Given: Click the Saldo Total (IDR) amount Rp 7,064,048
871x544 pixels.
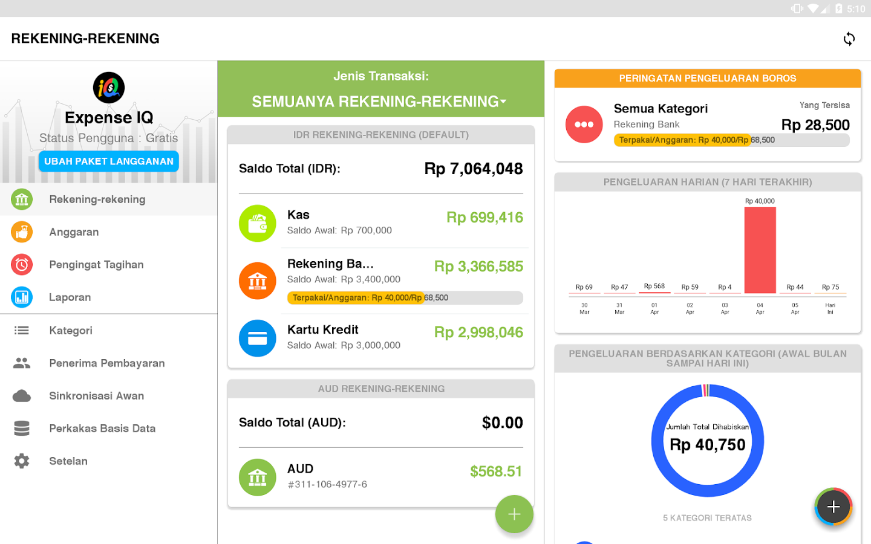Looking at the screenshot, I should pyautogui.click(x=474, y=169).
